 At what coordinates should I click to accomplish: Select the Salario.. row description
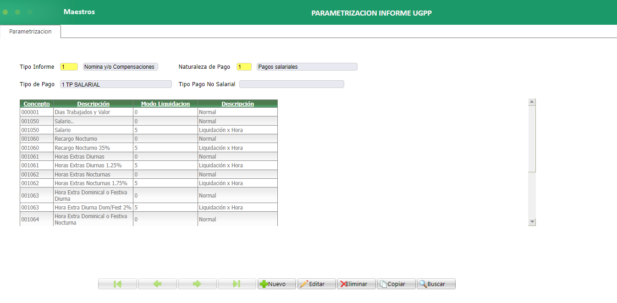(93, 121)
